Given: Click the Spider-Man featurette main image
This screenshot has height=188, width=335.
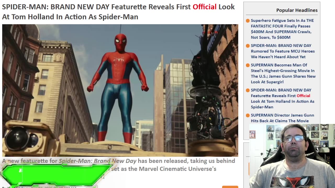Looking at the screenshot, I should [120, 90].
